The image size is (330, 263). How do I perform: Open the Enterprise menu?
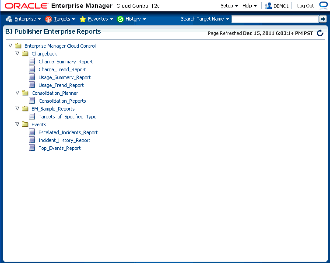click(28, 19)
